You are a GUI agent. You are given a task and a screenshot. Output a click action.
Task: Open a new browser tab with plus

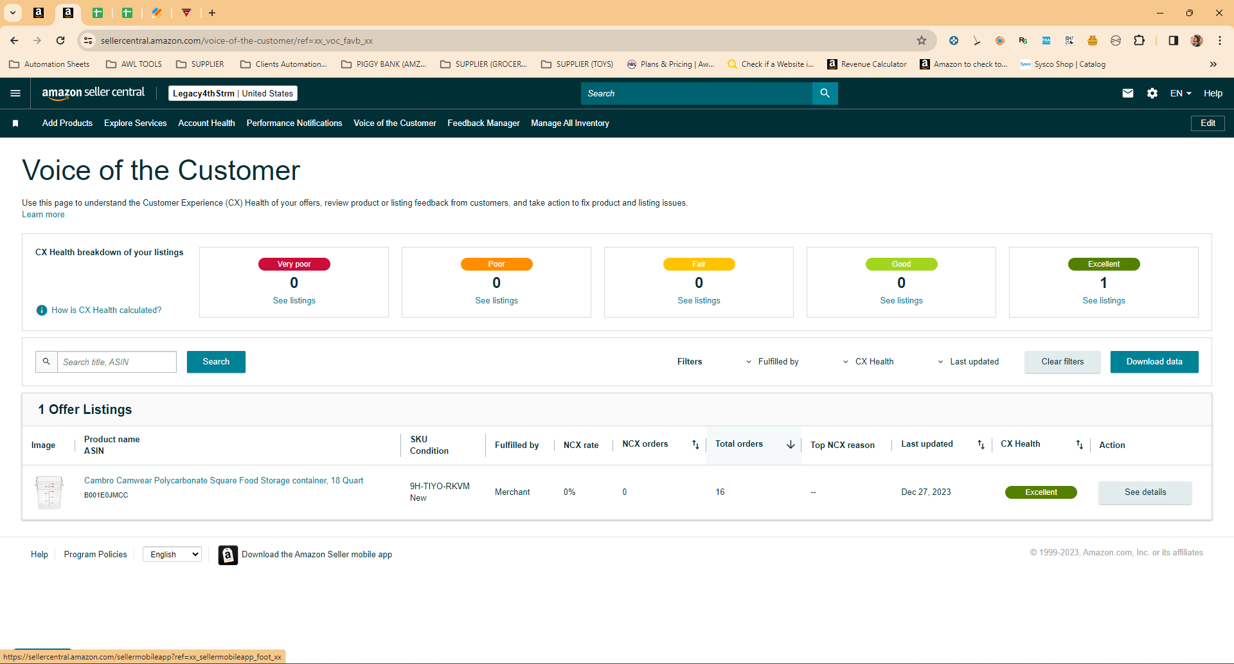pos(212,13)
